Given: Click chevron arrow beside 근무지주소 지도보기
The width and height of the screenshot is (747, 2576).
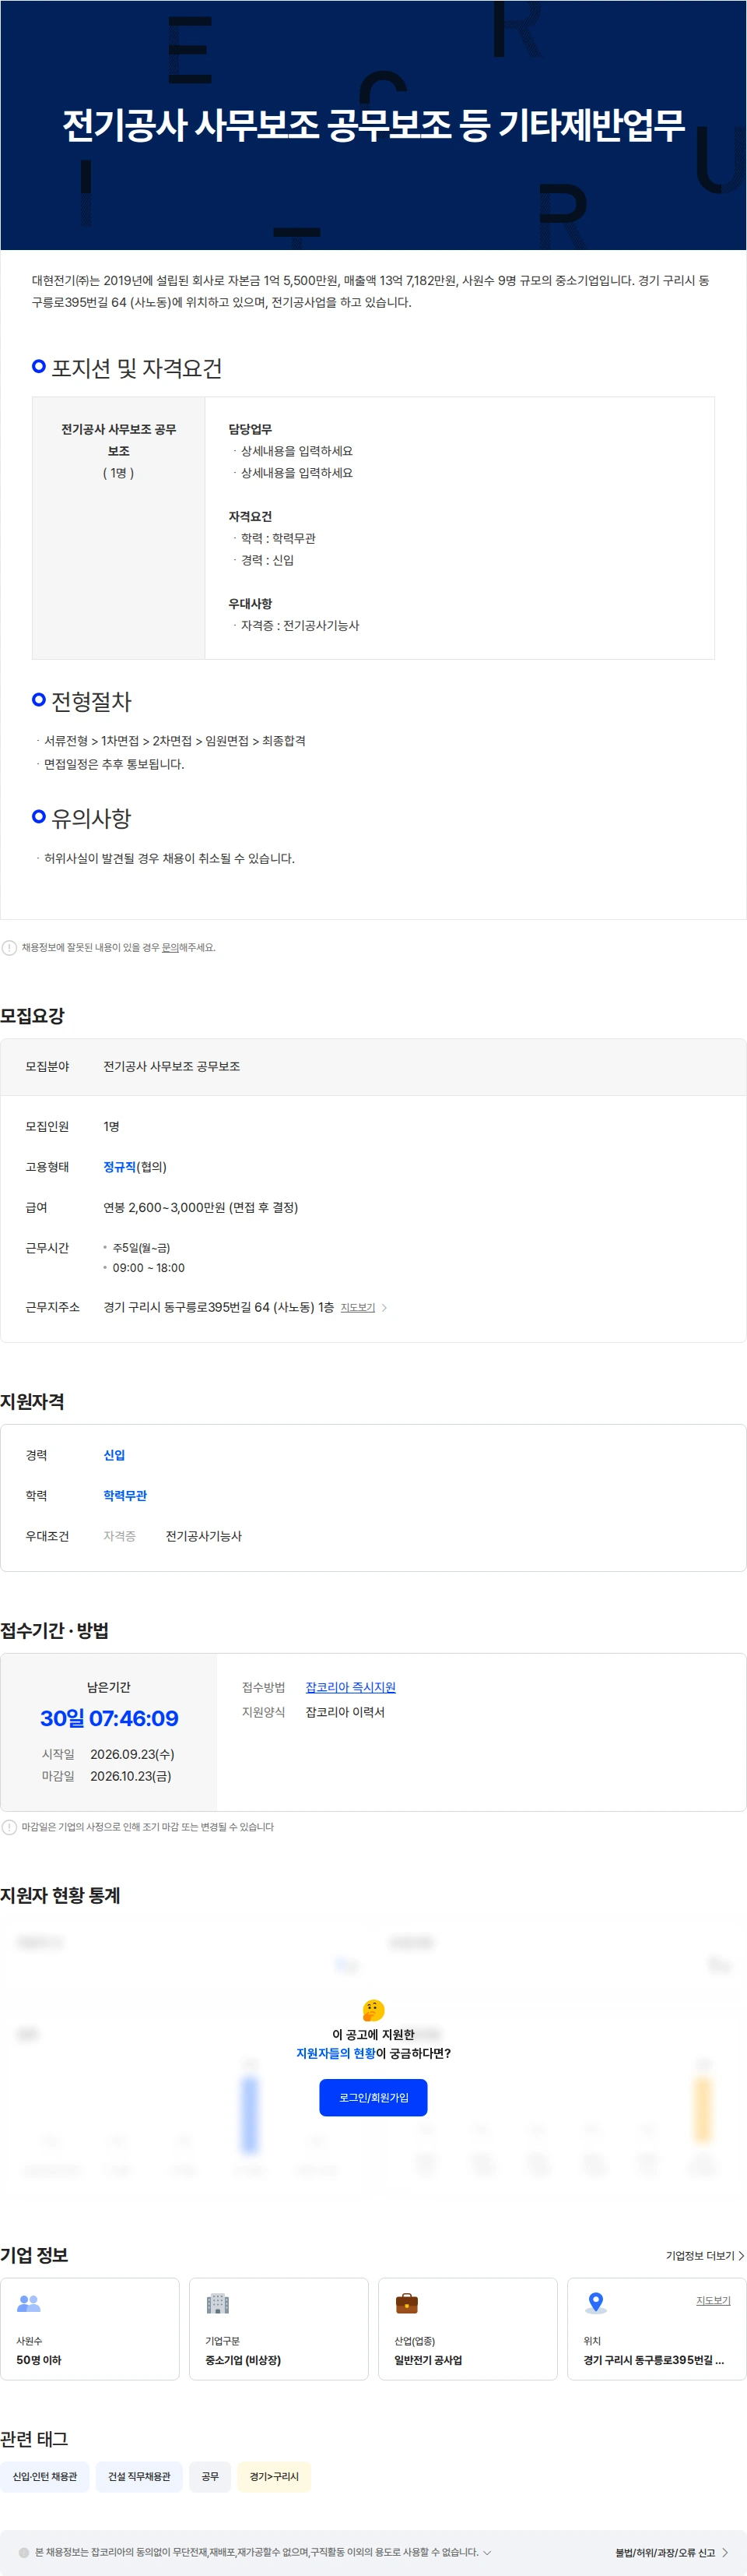Looking at the screenshot, I should [384, 1308].
